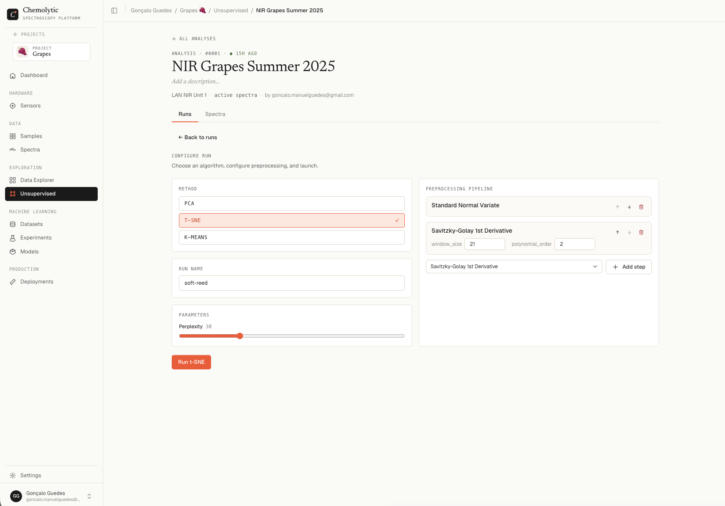This screenshot has width=725, height=506.
Task: Open the Grapes project selector
Action: (x=51, y=52)
